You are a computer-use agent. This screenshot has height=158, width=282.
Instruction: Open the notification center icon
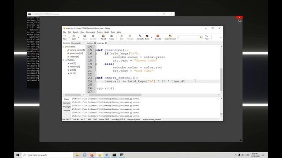coord(263,155)
